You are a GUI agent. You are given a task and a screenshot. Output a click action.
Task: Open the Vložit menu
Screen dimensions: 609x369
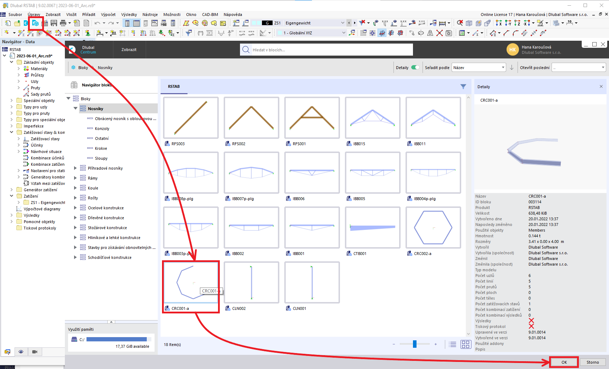click(71, 15)
